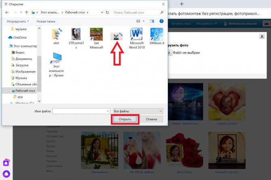271x180 pixels.
Task: Open the Поклонницы effect thumbnail
Action: click(100, 150)
